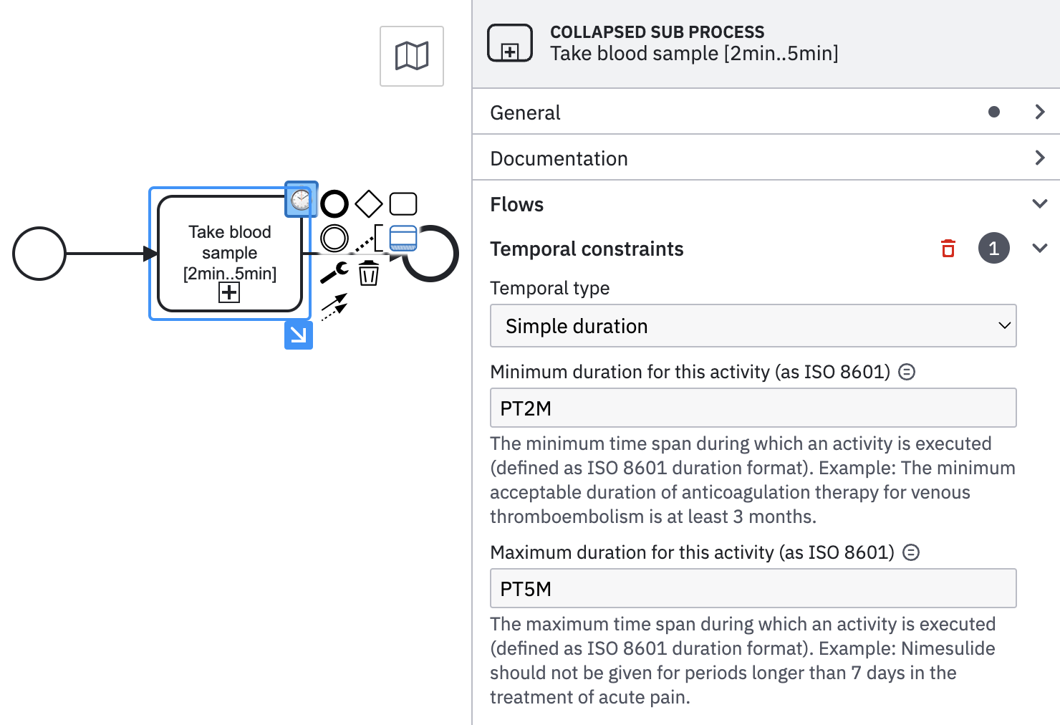Open the Temporal type dropdown
The image size is (1060, 725).
pyautogui.click(x=753, y=326)
